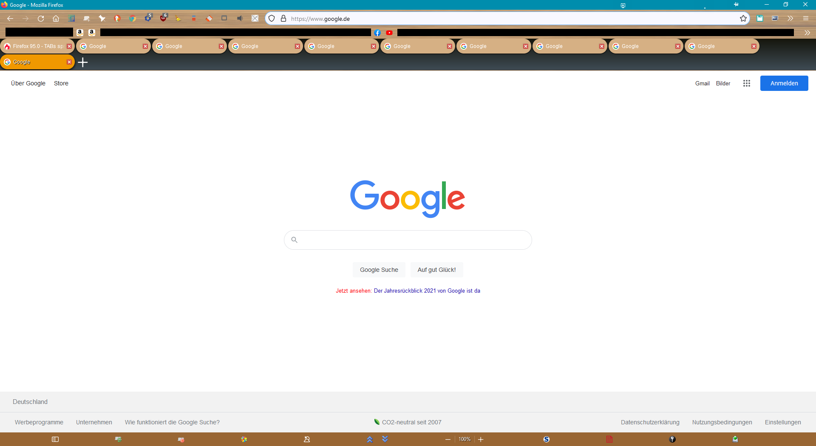
Task: Close the active orange Google tab
Action: pos(69,62)
